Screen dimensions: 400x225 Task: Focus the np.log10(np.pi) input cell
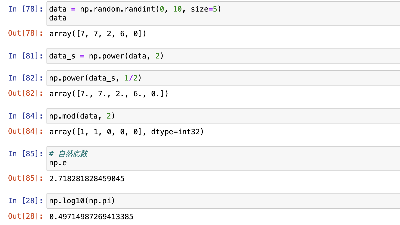tap(223, 201)
